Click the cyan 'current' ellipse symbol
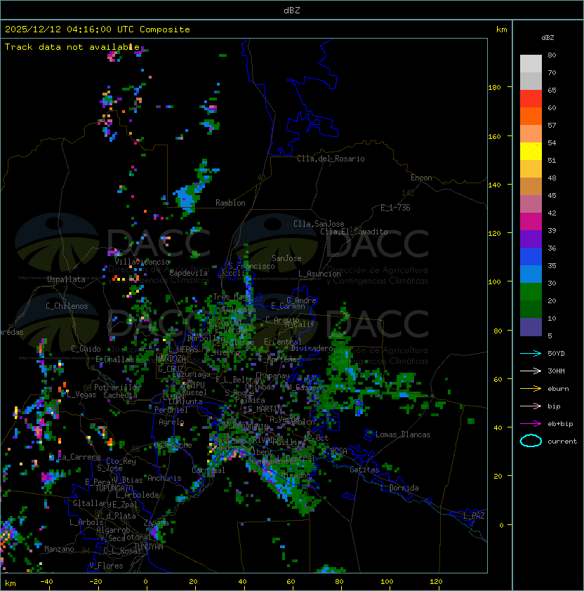This screenshot has width=584, height=591. point(531,441)
